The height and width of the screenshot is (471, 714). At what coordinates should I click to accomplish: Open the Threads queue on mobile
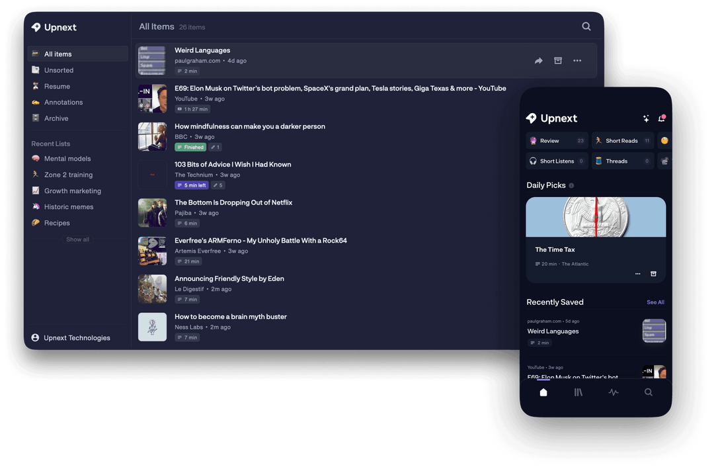coord(623,161)
